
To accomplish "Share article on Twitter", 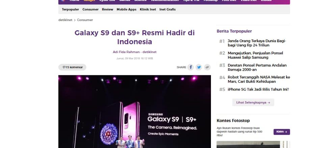I will [x=199, y=67].
